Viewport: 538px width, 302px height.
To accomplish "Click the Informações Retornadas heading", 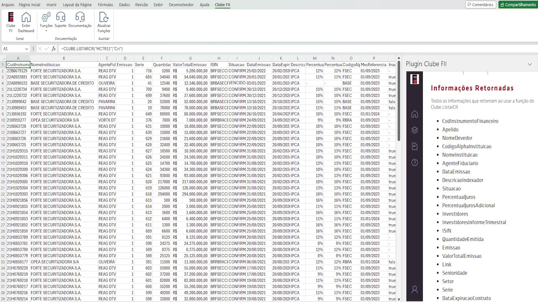I will pyautogui.click(x=472, y=88).
